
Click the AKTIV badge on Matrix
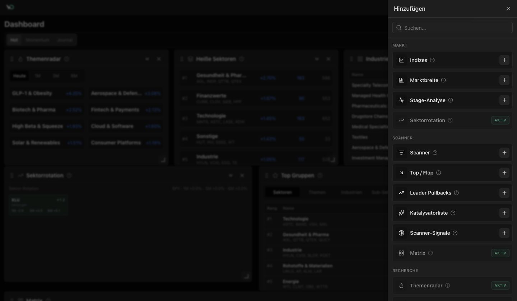[500, 253]
